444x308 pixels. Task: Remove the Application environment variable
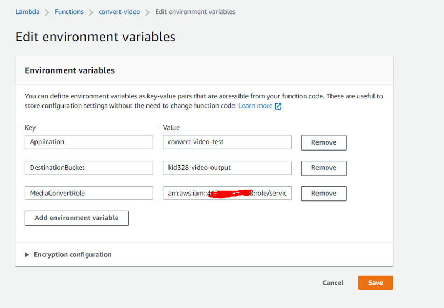point(323,142)
